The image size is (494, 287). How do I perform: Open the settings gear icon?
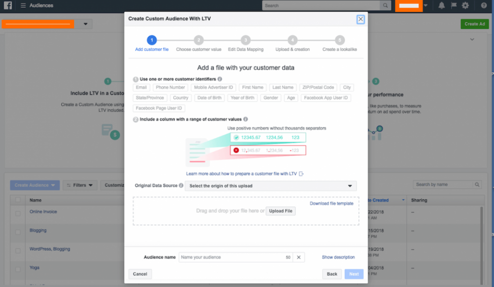(466, 5)
